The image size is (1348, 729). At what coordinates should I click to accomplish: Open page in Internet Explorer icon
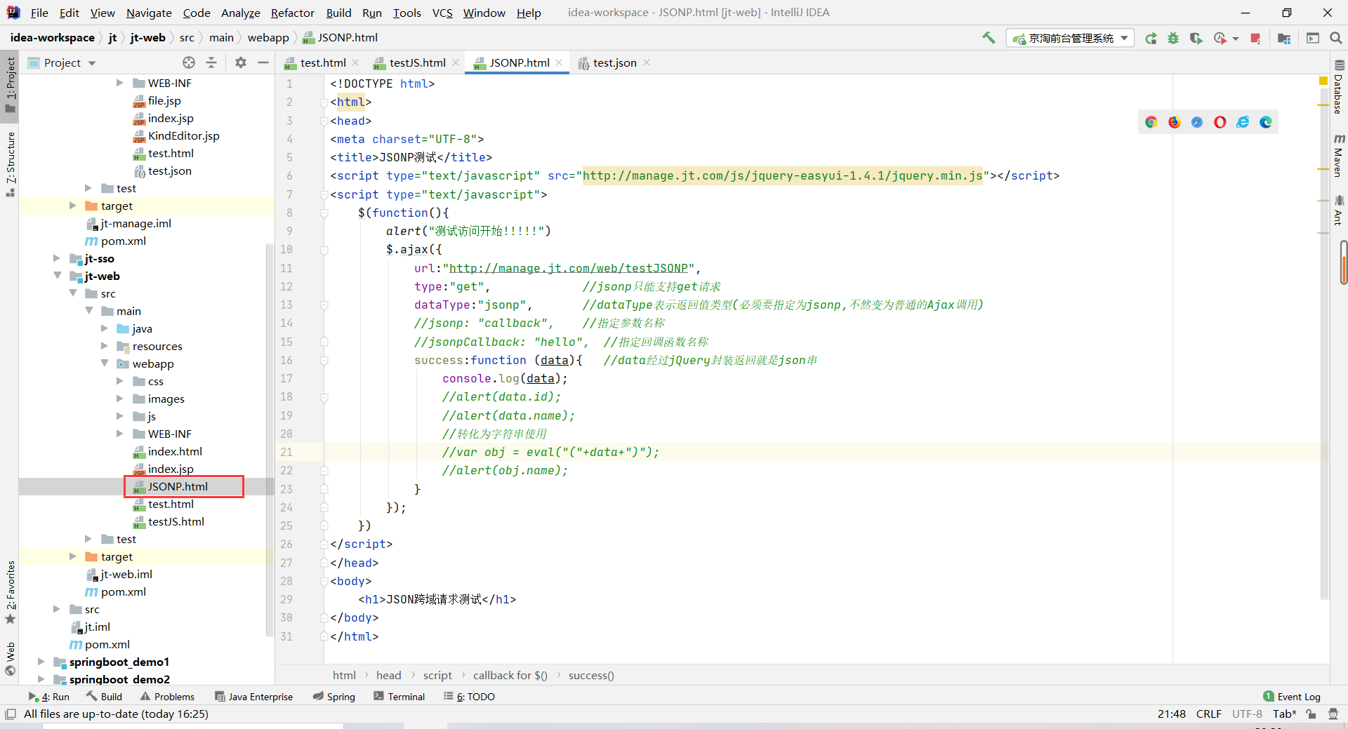(x=1243, y=122)
